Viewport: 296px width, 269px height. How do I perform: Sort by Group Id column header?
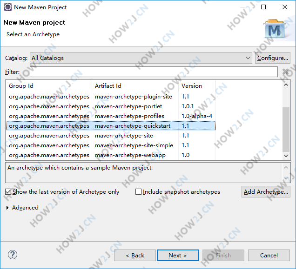[x=49, y=86]
